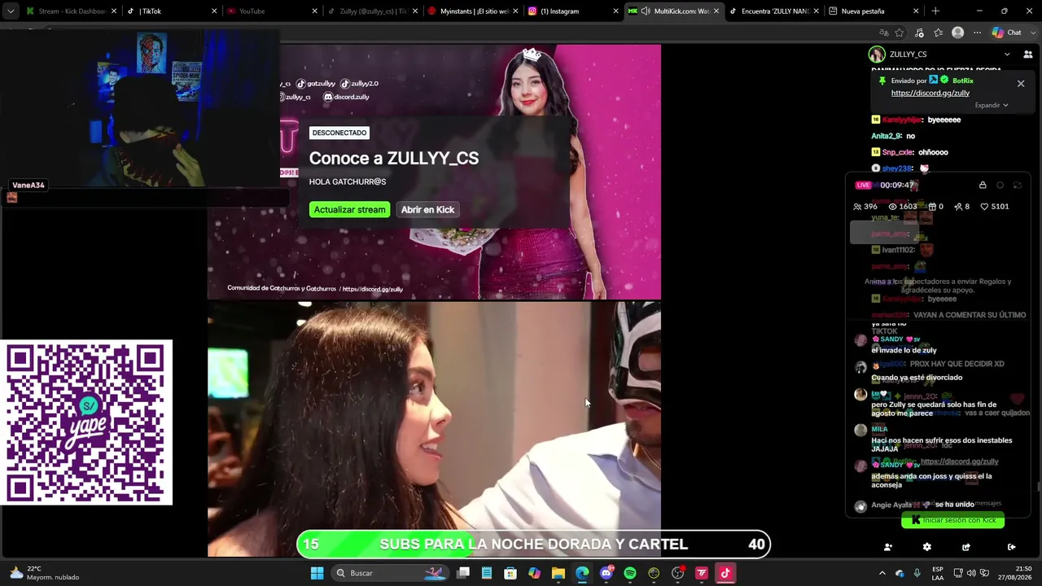This screenshot has width=1042, height=586.
Task: Click the collapse chat arrow icon
Action: [x=1011, y=547]
